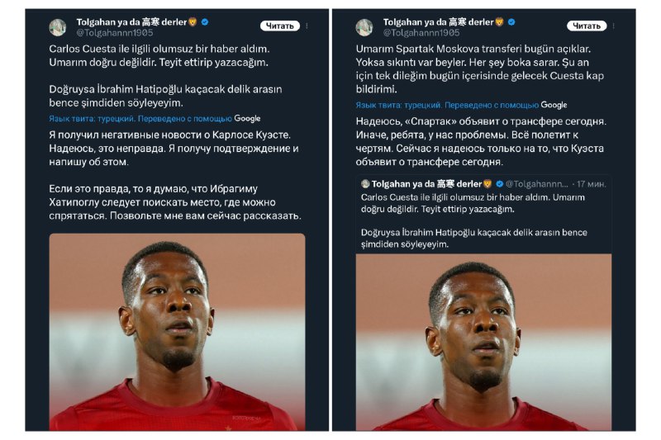Open the player photo in the left tweet
The image size is (661, 440).
[177, 332]
